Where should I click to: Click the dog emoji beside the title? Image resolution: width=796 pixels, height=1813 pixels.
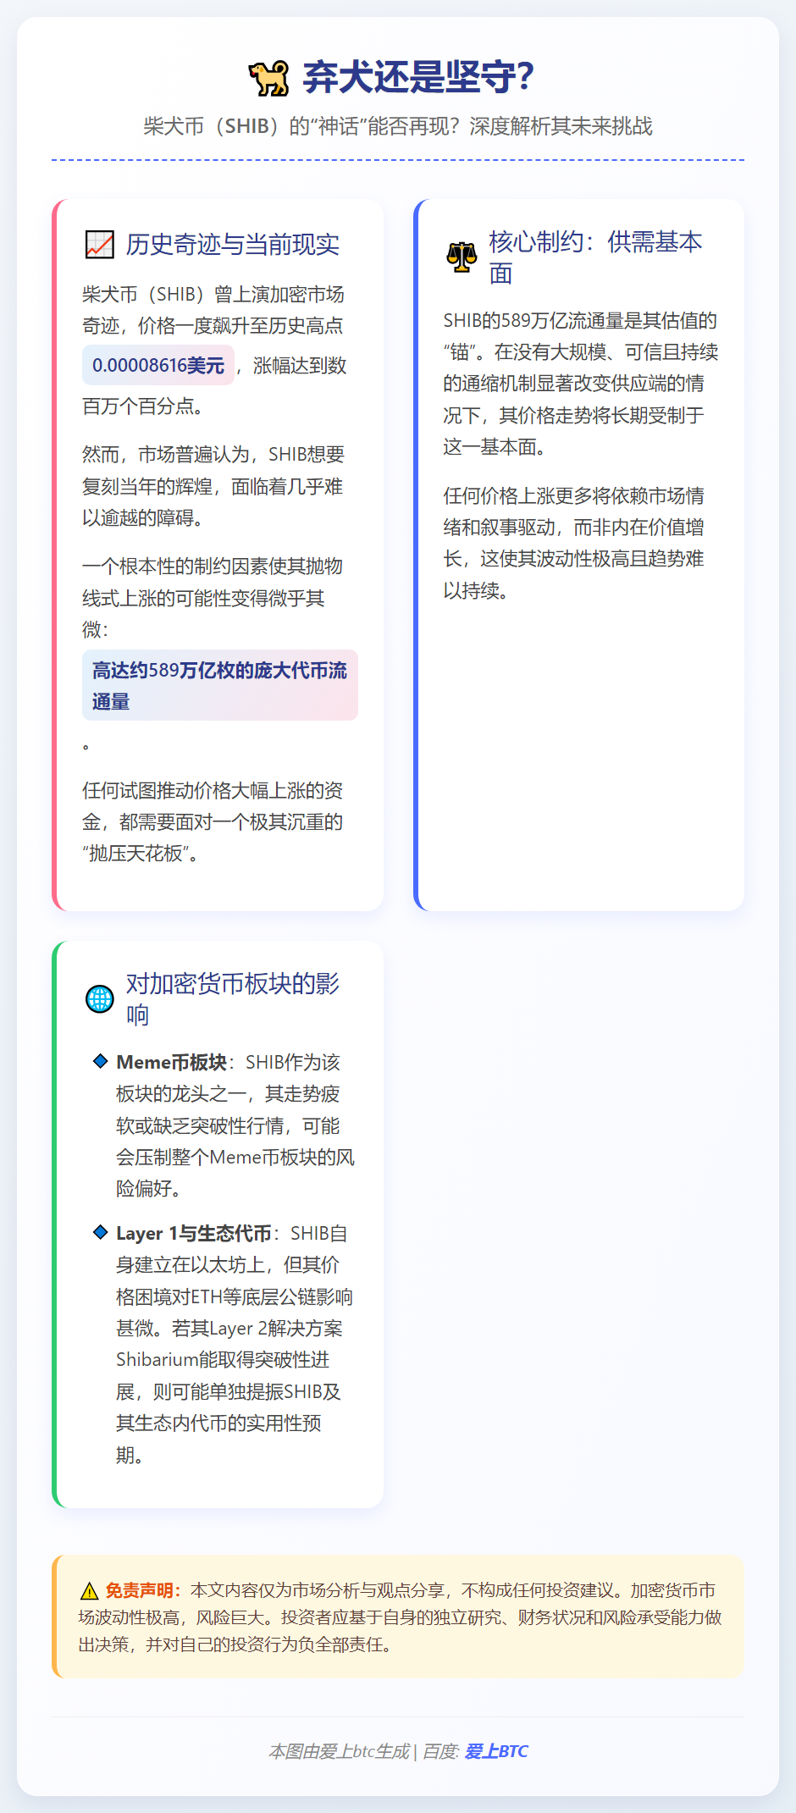point(268,78)
